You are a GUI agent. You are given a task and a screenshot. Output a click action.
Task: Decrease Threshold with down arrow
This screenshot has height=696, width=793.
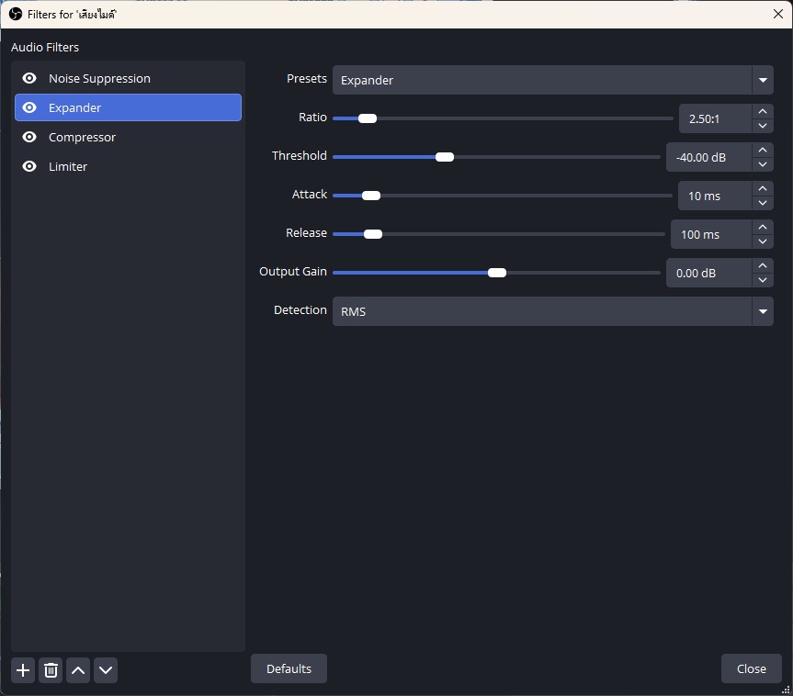pyautogui.click(x=763, y=164)
